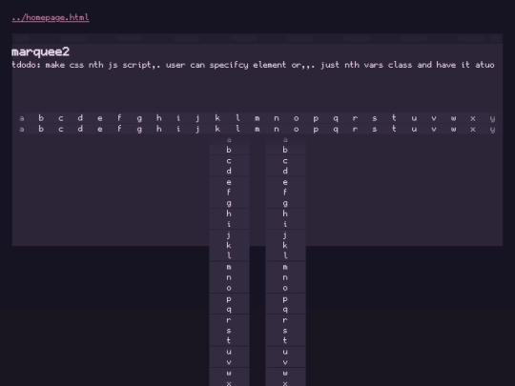Click letter j in the upper horizontal row
Image resolution: width=515 pixels, height=386 pixels.
(x=197, y=118)
